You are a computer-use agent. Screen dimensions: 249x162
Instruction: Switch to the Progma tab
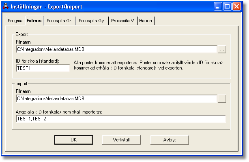coord(15,21)
